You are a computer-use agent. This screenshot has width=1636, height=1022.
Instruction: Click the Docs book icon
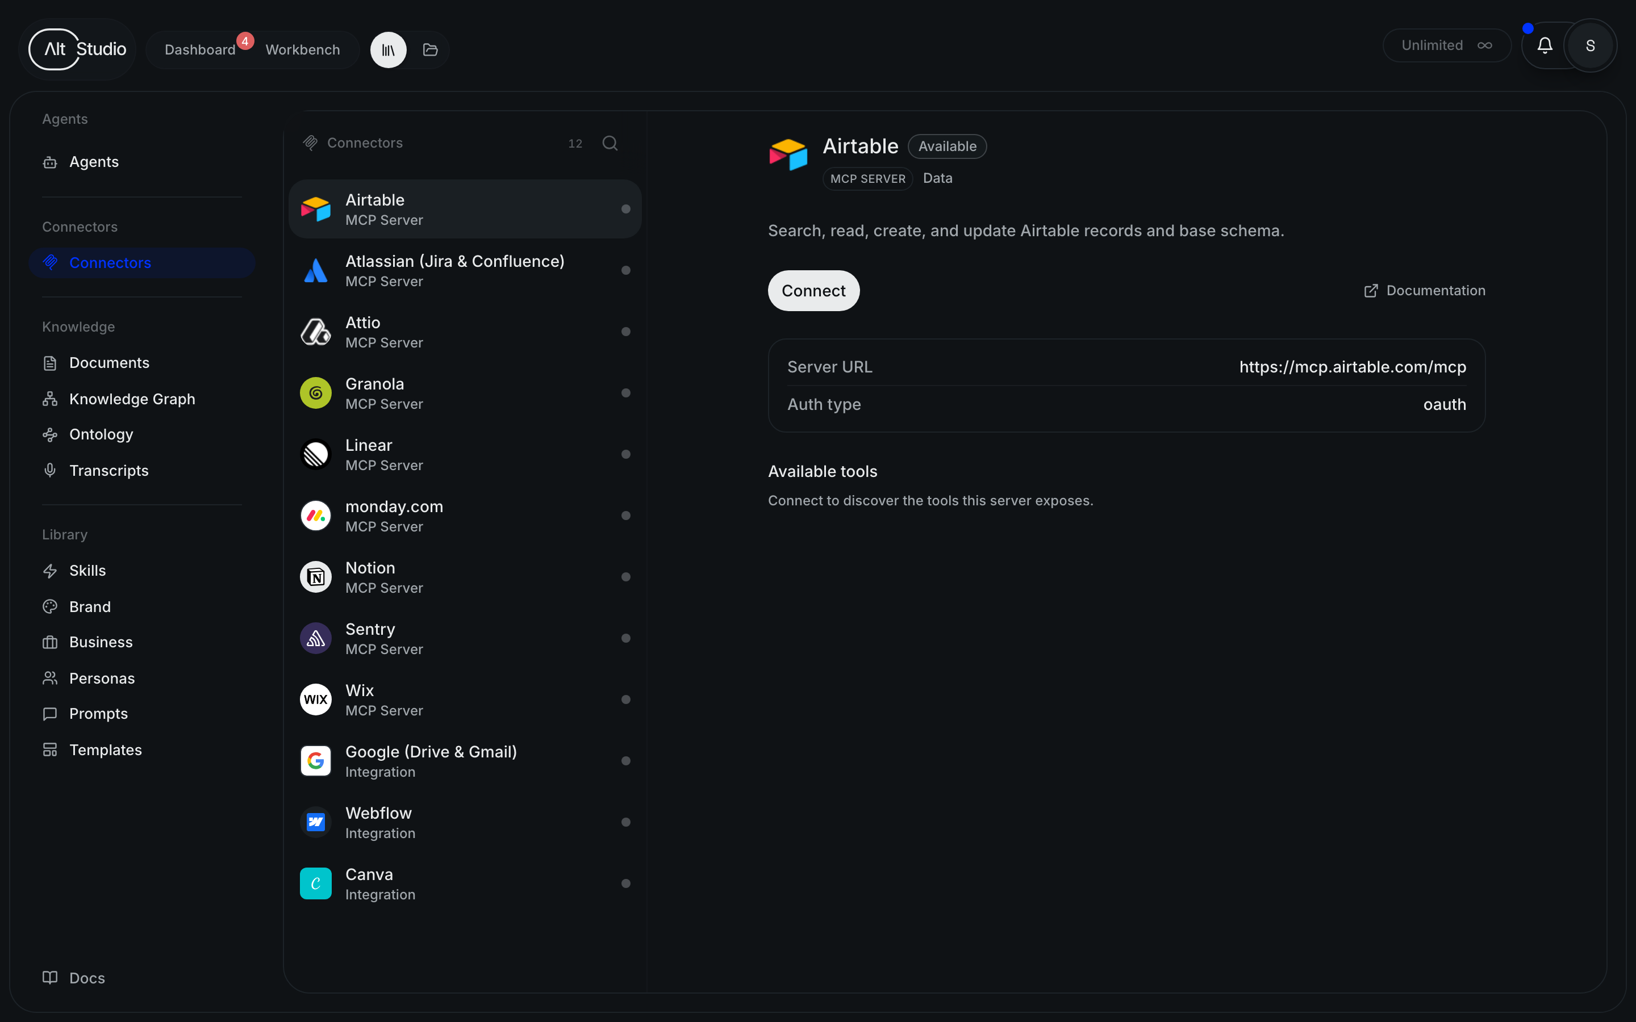(x=50, y=978)
